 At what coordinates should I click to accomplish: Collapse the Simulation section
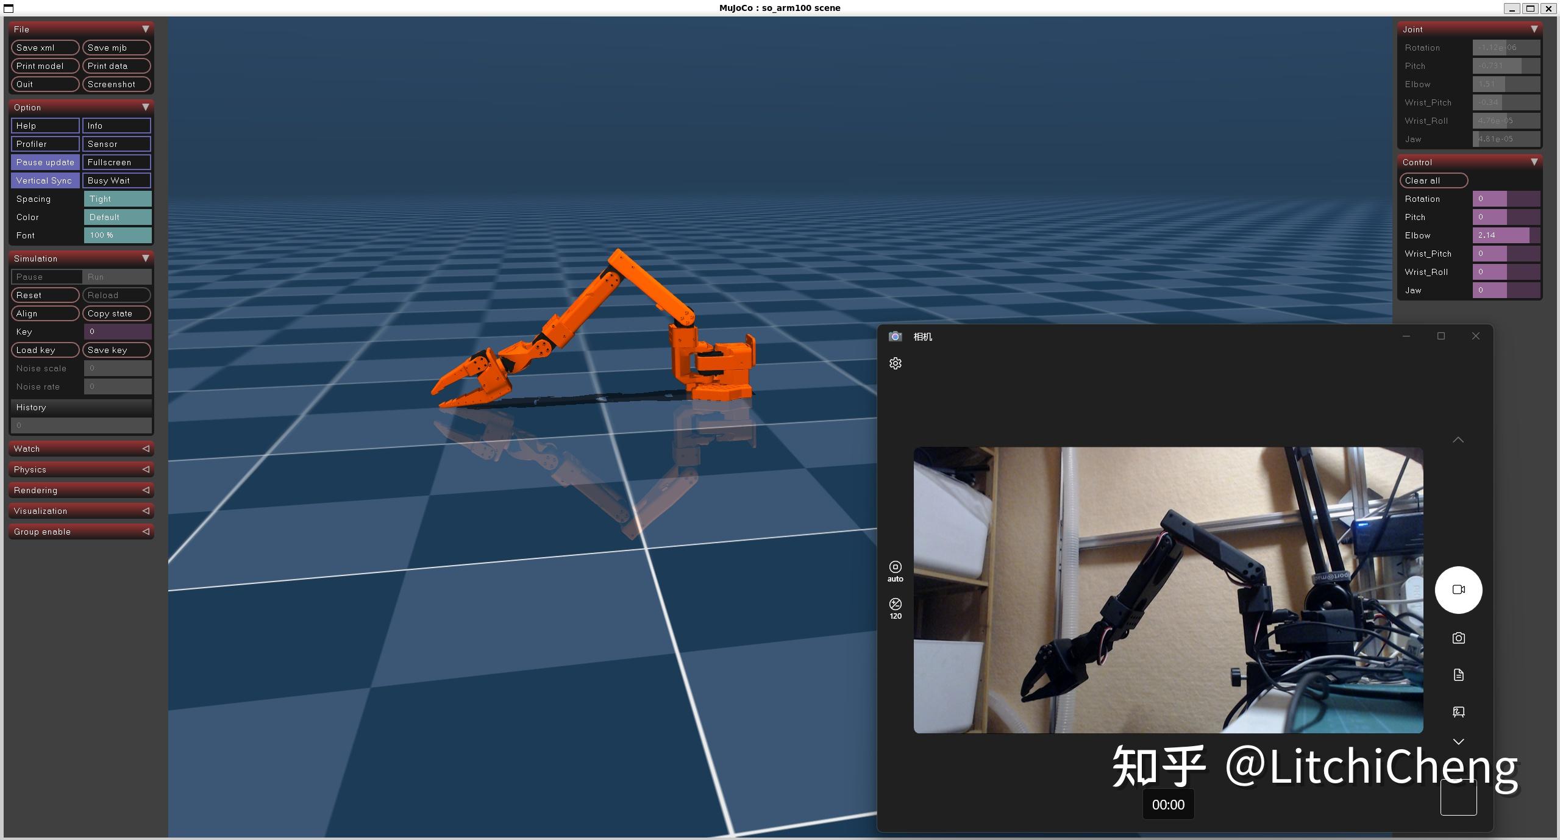[x=80, y=258]
